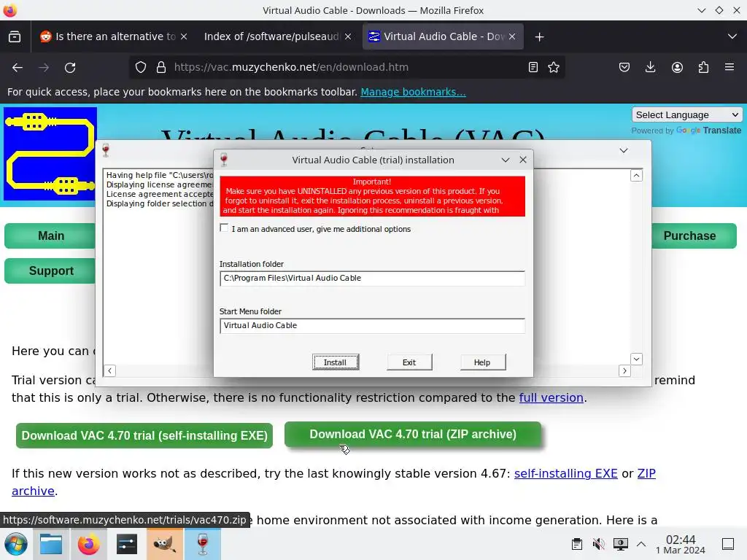Click the Installation folder text field
Image resolution: width=747 pixels, height=560 pixels.
[x=372, y=278]
